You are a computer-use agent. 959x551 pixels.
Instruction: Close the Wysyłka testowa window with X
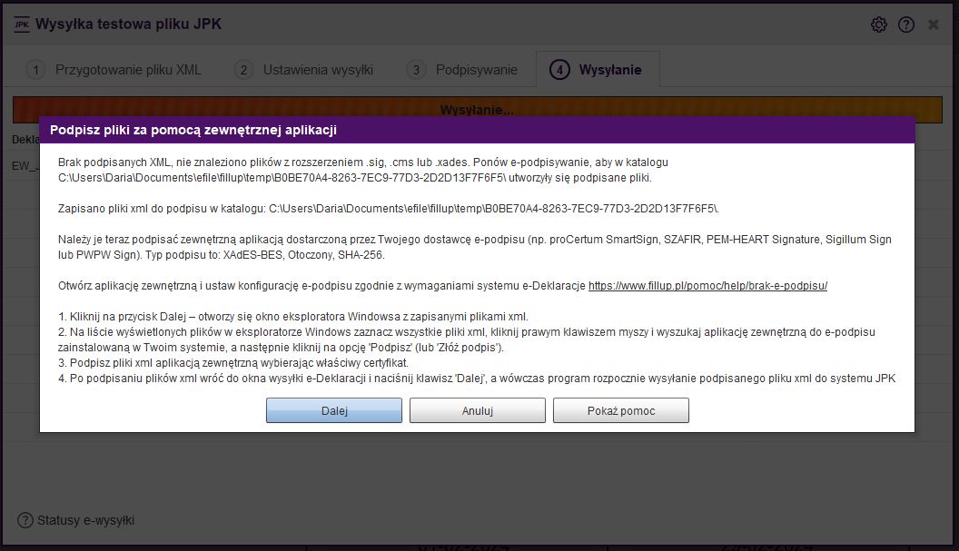click(934, 25)
